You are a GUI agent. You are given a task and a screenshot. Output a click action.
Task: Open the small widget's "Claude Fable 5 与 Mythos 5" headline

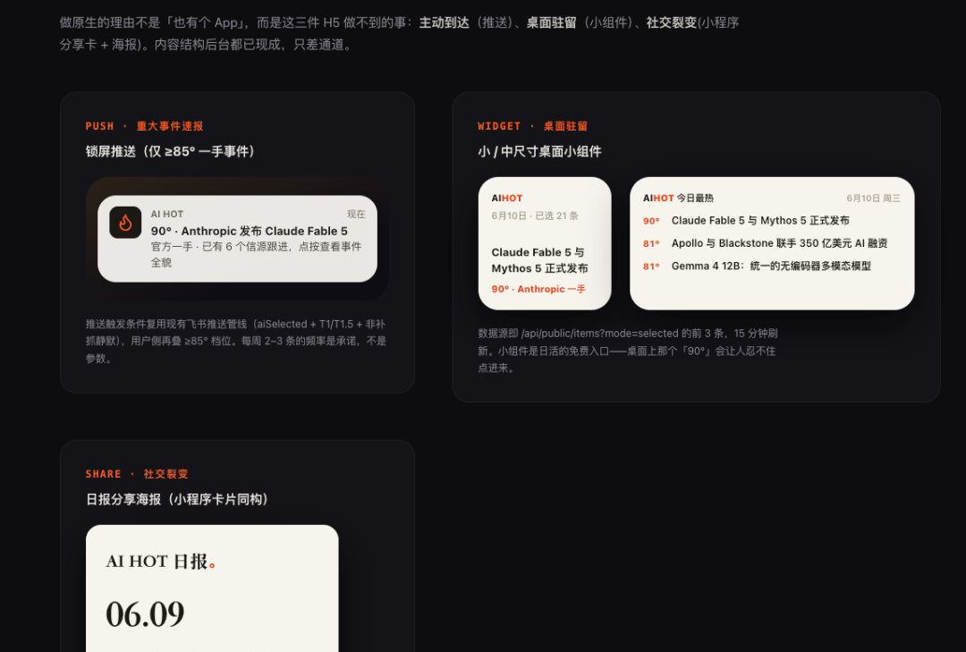[x=539, y=260]
